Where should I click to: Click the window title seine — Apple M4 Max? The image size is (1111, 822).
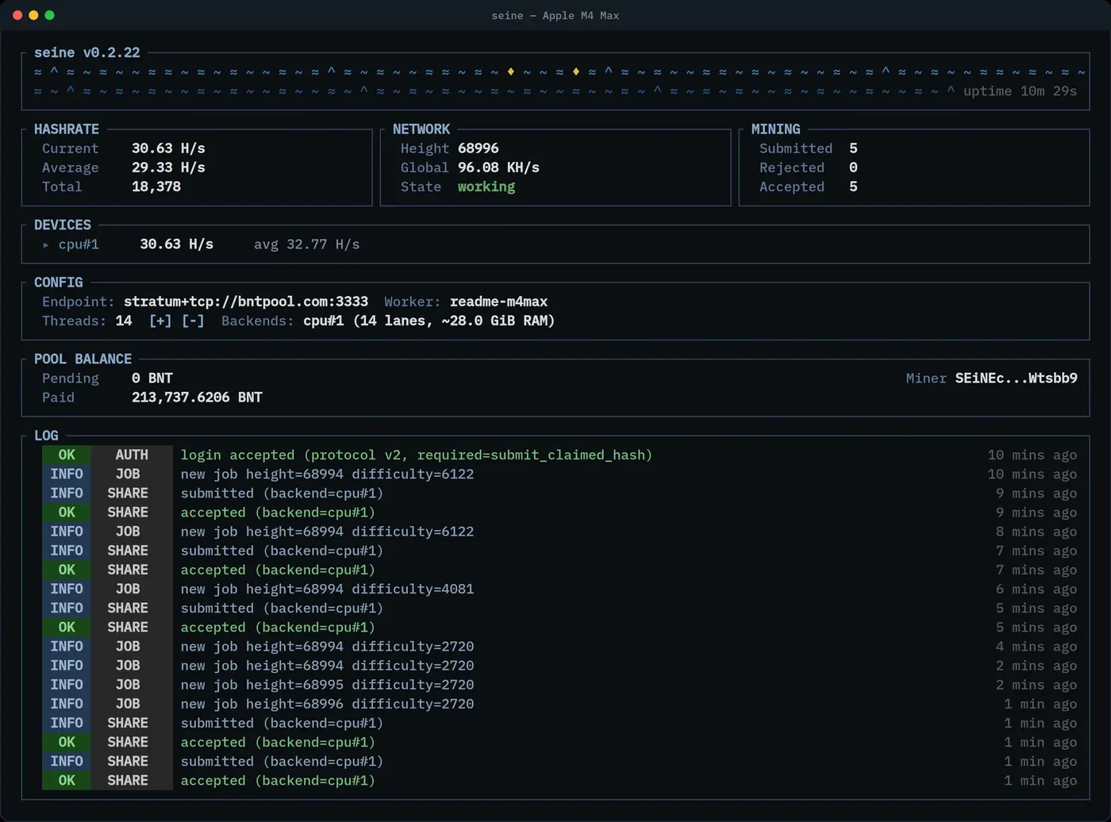tap(555, 15)
